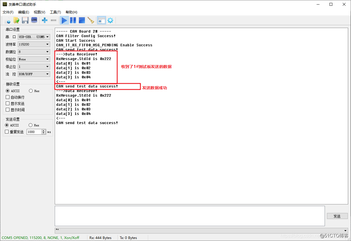
Task: Toggle logging with the LOG icon
Action: (34, 20)
